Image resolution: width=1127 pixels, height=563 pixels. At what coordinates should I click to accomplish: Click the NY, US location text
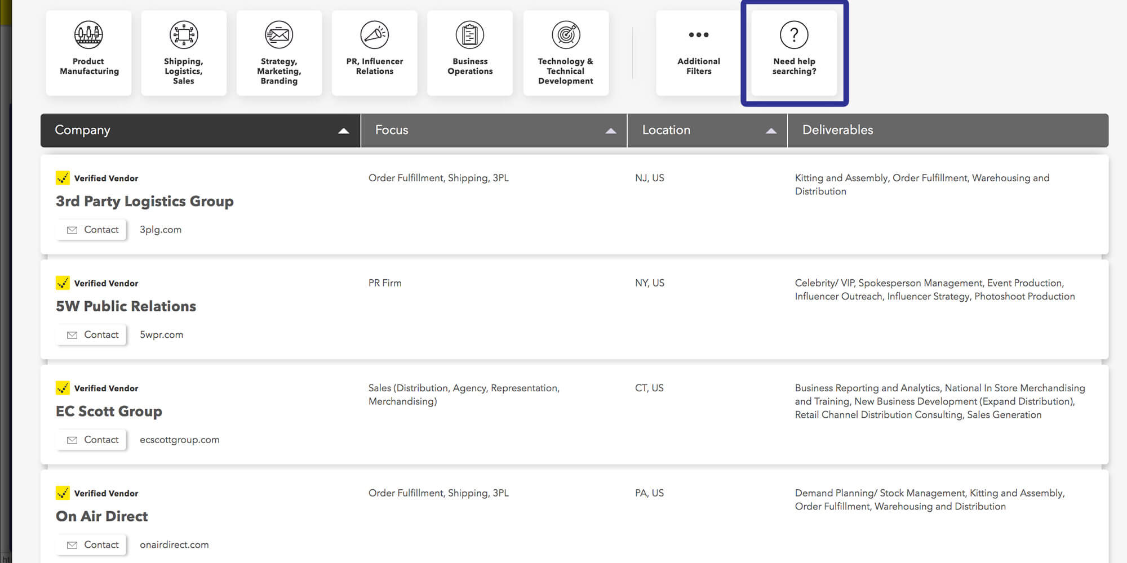click(x=650, y=283)
